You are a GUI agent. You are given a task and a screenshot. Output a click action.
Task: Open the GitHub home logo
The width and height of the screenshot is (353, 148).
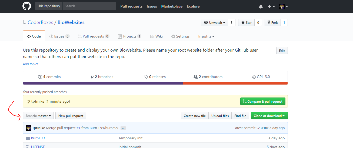(27, 6)
